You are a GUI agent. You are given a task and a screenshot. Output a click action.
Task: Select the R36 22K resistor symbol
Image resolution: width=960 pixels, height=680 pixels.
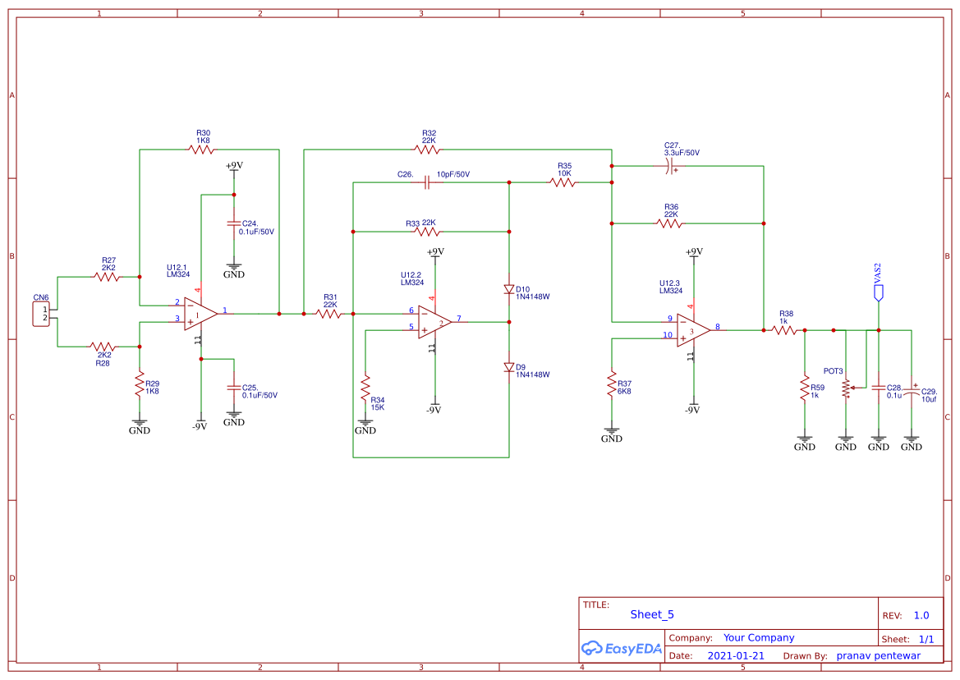click(x=669, y=223)
